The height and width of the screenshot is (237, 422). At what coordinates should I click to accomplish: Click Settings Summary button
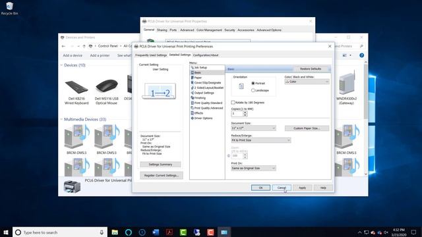click(x=160, y=165)
